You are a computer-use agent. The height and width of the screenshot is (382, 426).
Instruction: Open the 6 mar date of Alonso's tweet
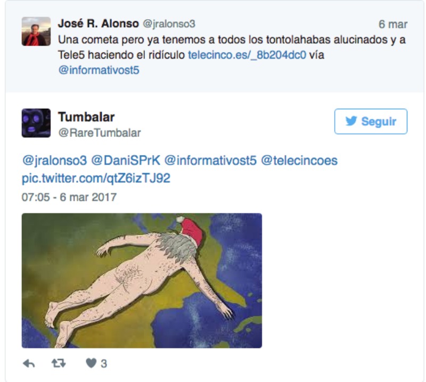(x=393, y=24)
